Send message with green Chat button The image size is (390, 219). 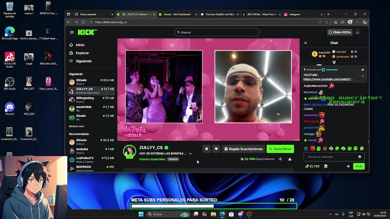359,166
